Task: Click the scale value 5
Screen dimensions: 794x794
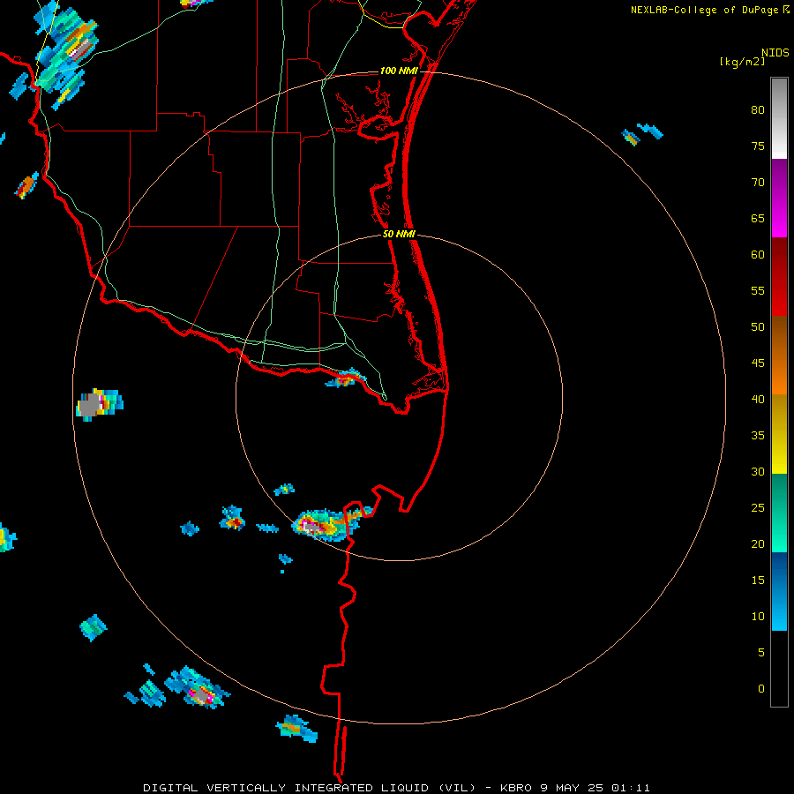Action: pyautogui.click(x=761, y=652)
